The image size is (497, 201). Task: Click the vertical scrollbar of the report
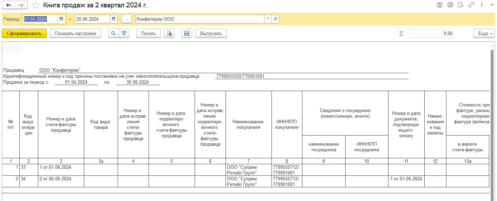(x=492, y=123)
